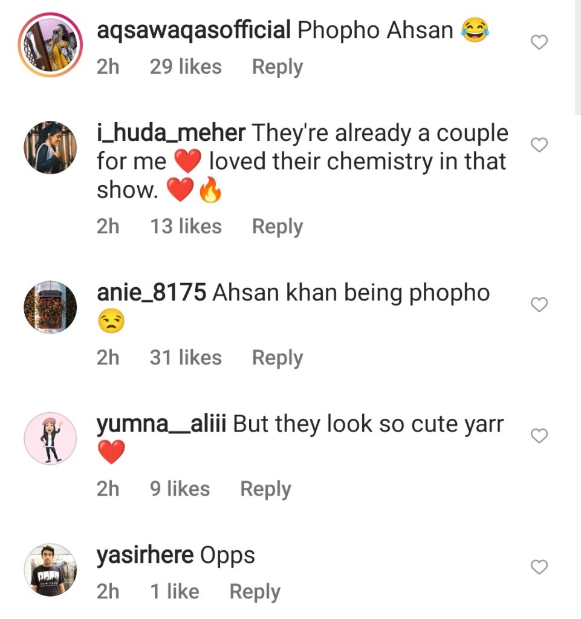Tap heart on i_huda_meher's comment
The width and height of the screenshot is (581, 619).
point(539,145)
